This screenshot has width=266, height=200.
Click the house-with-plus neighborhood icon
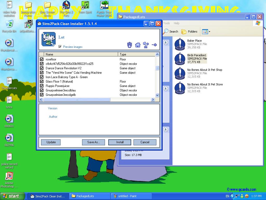(146, 45)
